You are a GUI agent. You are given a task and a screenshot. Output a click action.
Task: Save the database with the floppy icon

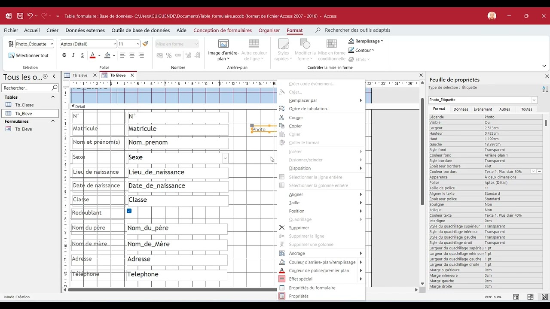(x=20, y=16)
